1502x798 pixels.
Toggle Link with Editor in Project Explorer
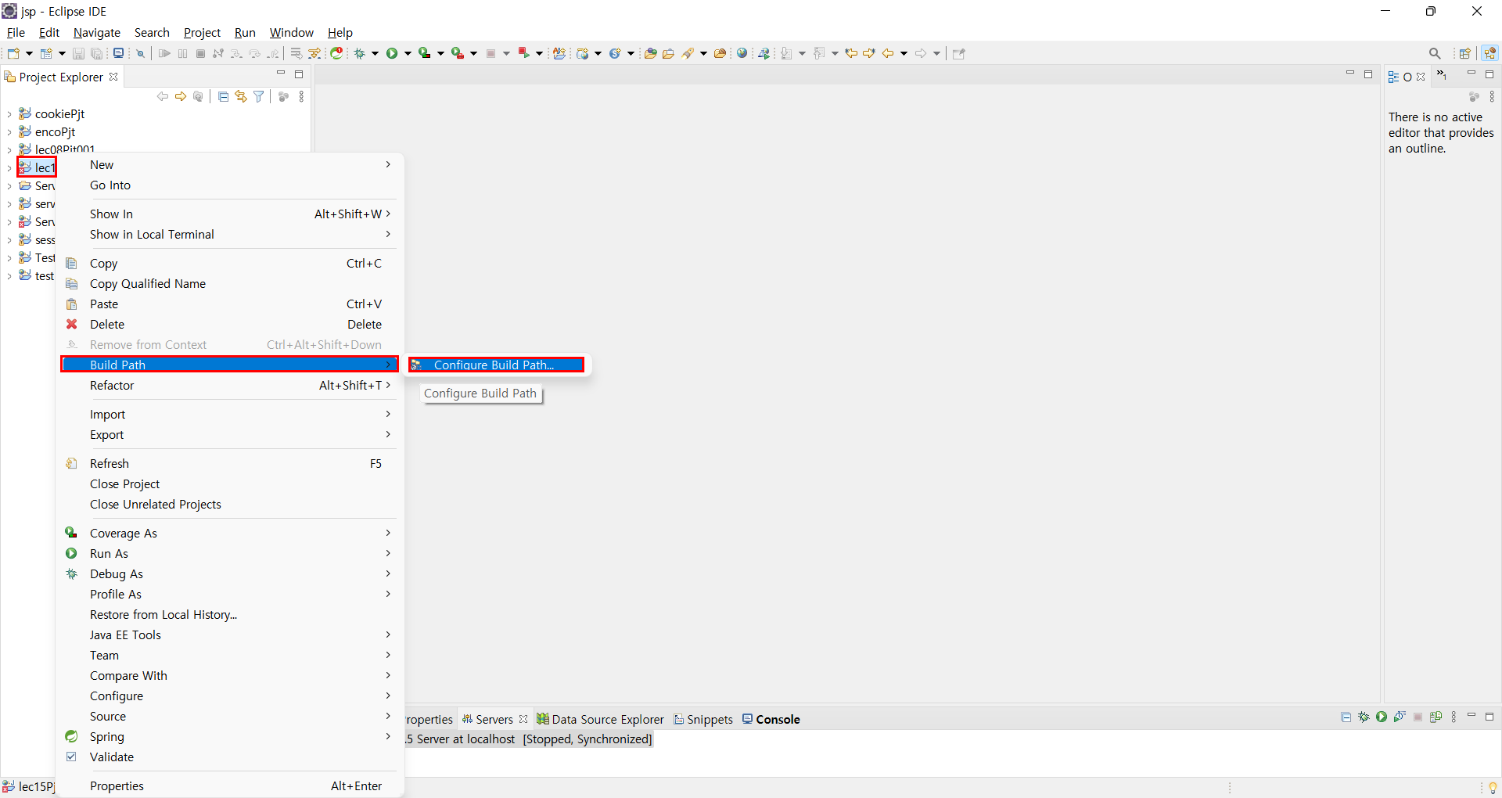point(241,96)
